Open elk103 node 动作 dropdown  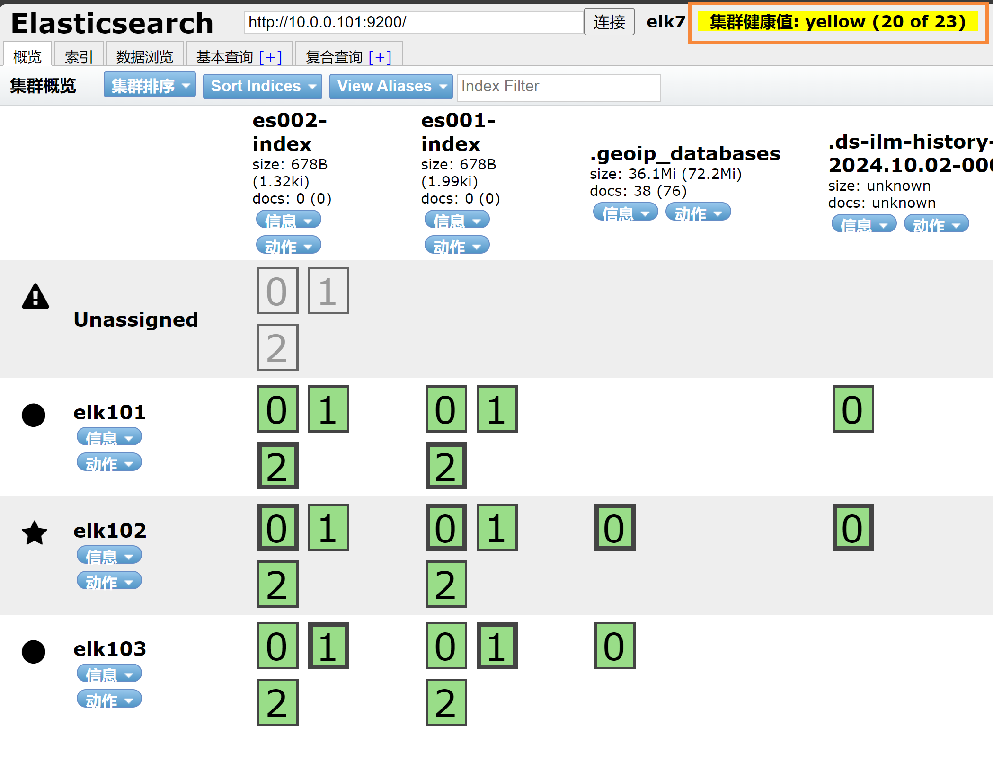[x=109, y=699]
